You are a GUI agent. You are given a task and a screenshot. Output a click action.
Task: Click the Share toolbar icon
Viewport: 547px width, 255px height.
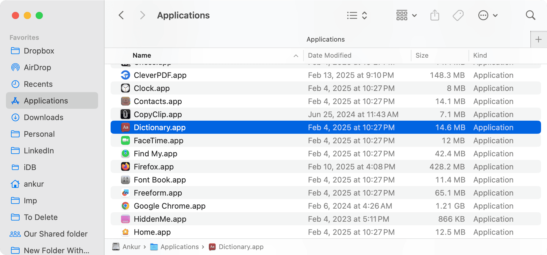[435, 15]
